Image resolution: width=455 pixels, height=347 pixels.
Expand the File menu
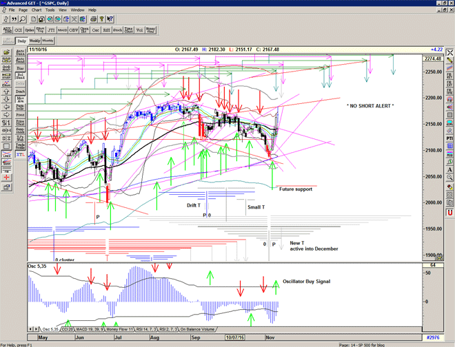[11, 10]
